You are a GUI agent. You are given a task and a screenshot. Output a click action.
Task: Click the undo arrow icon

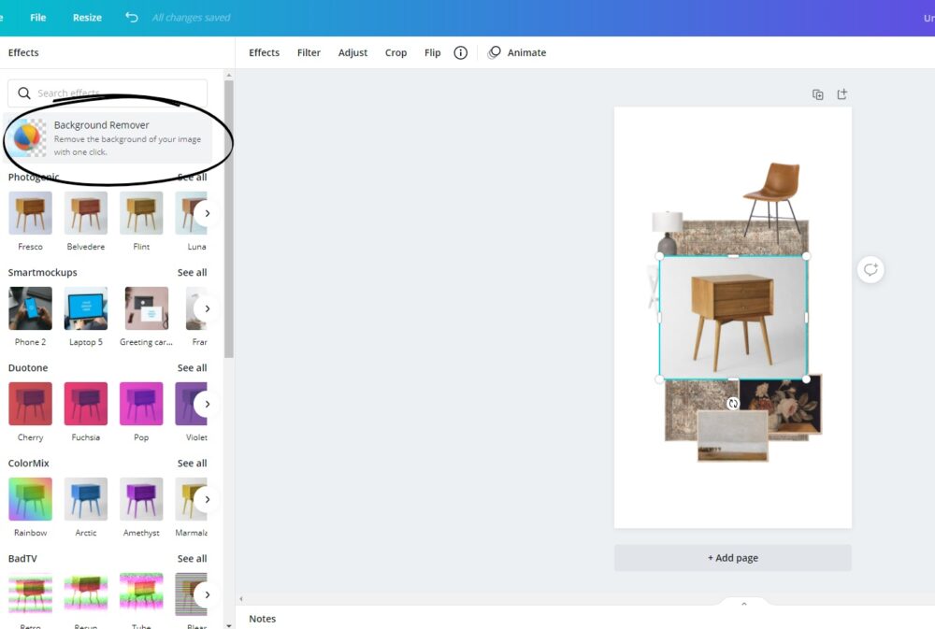(x=131, y=17)
